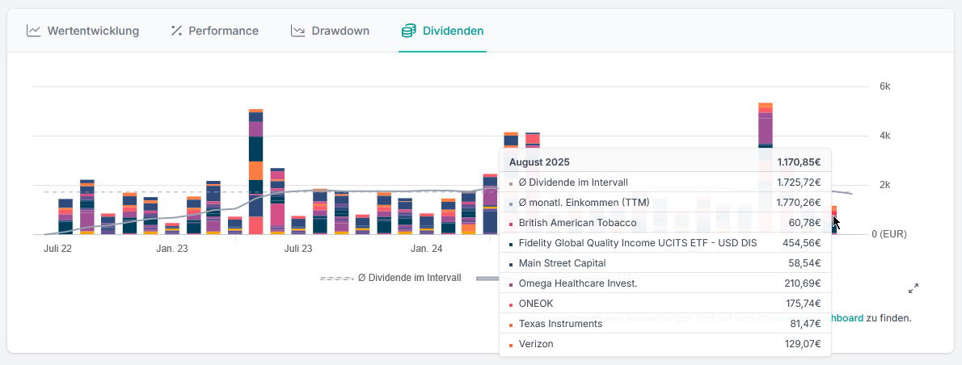
Task: Click the August 2025 tooltip header
Action: tap(665, 162)
